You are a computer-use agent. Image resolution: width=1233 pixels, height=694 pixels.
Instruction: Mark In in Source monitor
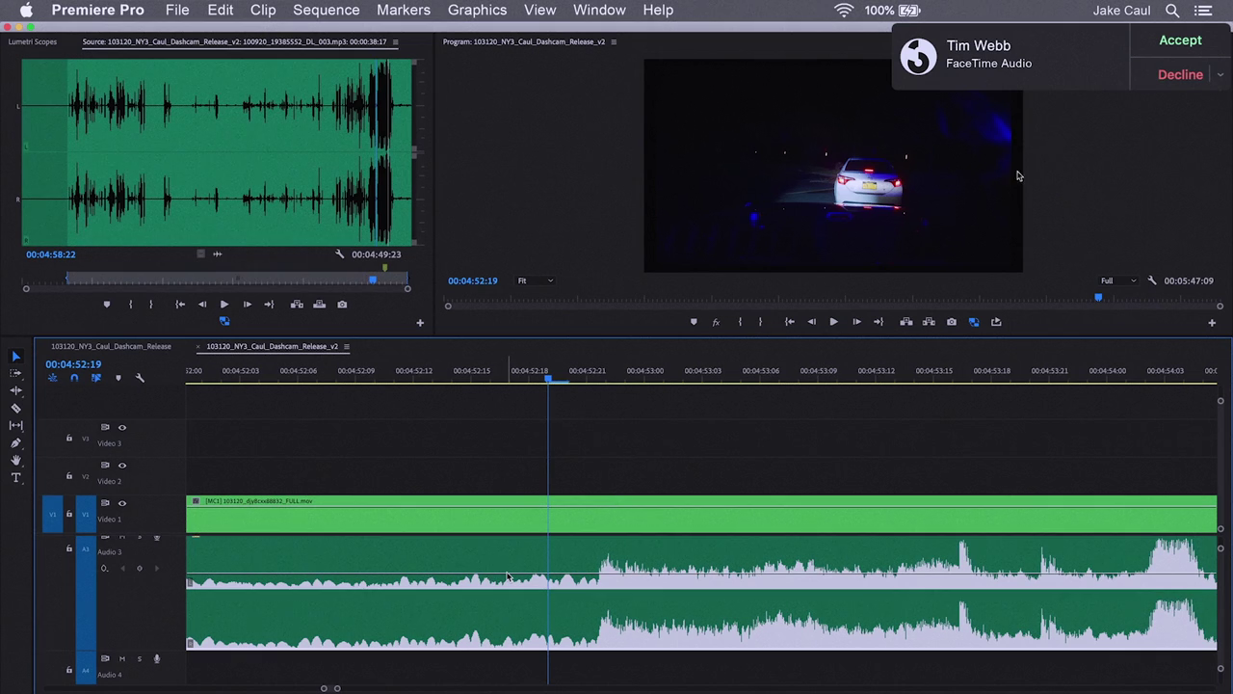pyautogui.click(x=130, y=305)
